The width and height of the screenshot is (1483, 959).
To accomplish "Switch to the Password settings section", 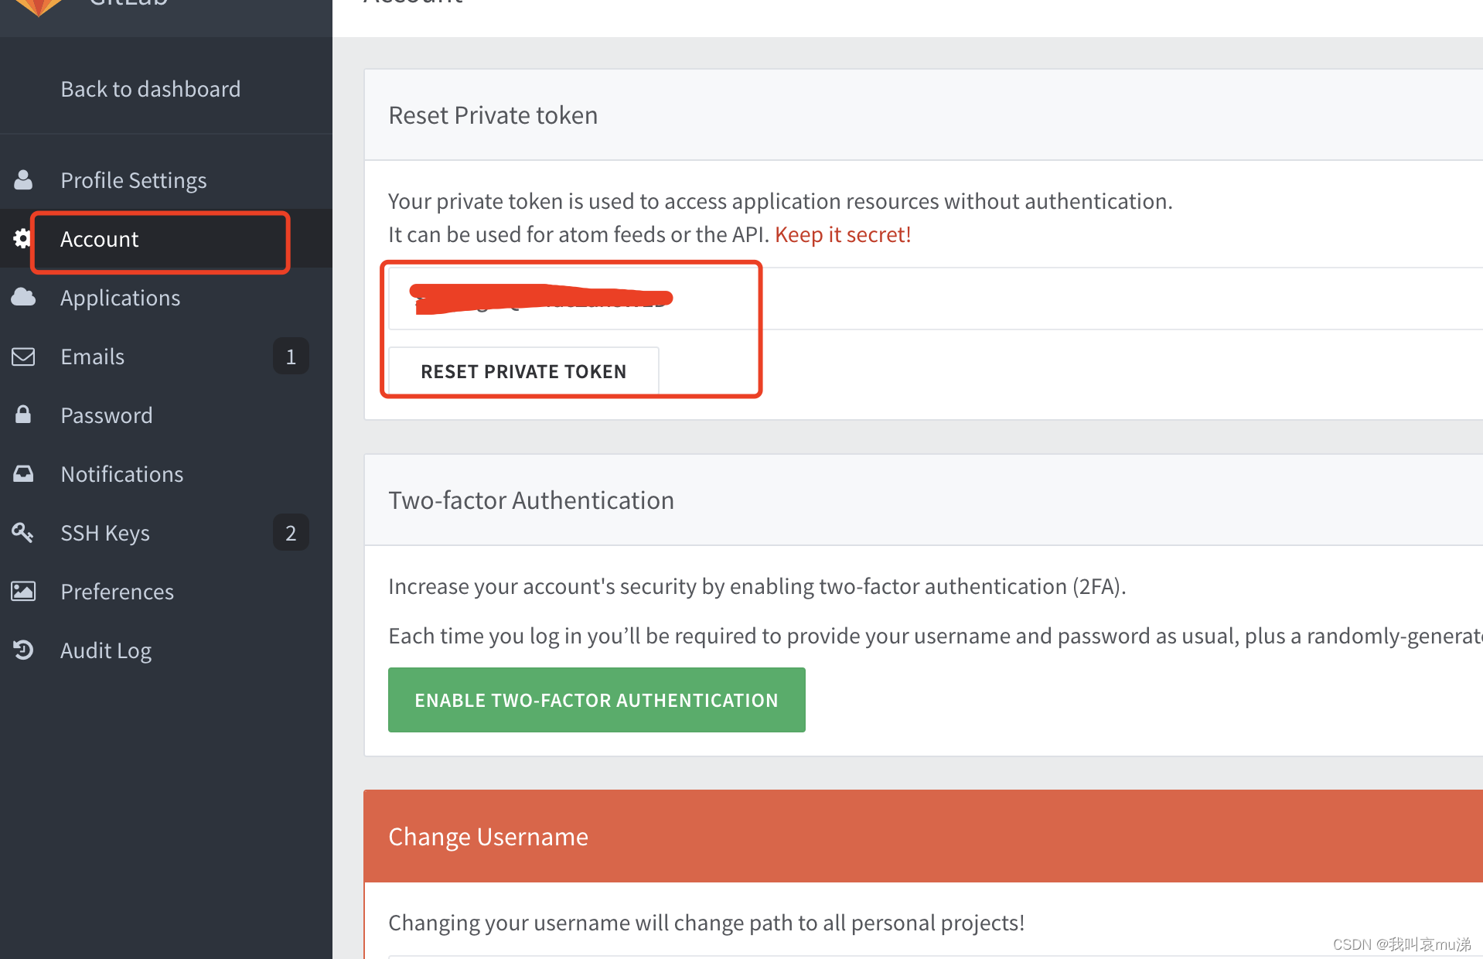I will 106,415.
